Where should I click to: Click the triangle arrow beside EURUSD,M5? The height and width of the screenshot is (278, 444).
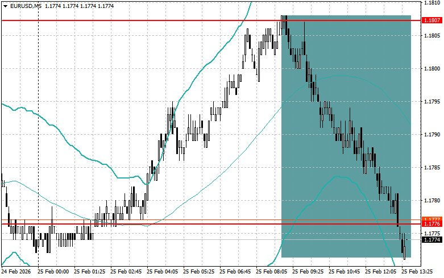pos(5,6)
